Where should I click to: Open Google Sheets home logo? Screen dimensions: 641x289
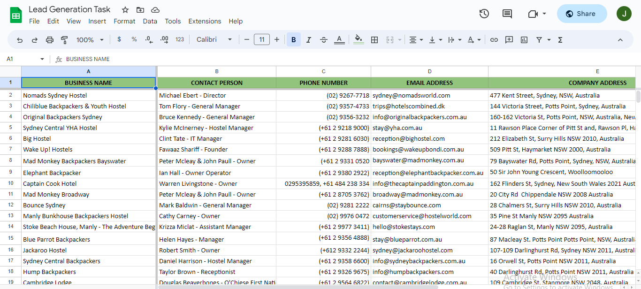pyautogui.click(x=16, y=15)
